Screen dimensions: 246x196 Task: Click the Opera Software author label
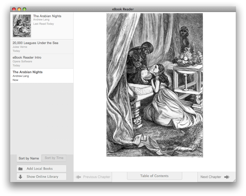(22, 61)
